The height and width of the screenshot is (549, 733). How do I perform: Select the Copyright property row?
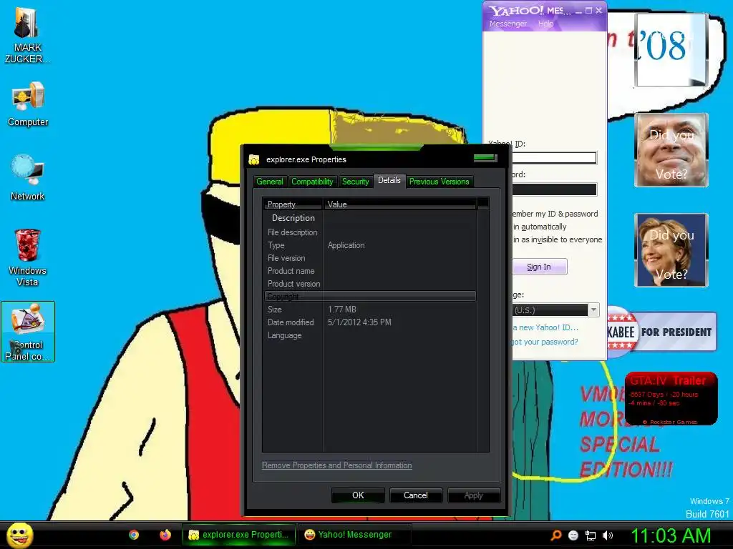click(x=370, y=297)
